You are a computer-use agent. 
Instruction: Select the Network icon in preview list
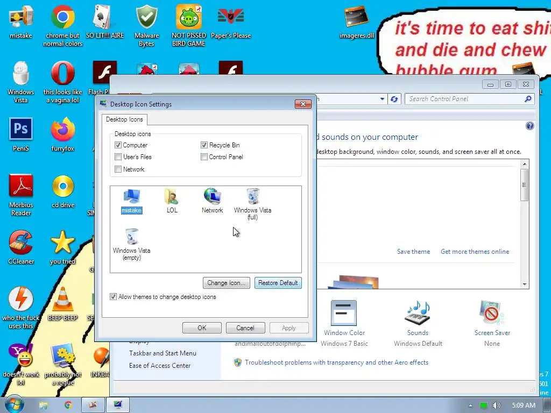click(x=212, y=201)
